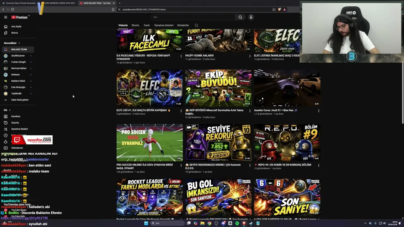
Task: Open Steam from the taskbar
Action: [x=251, y=223]
